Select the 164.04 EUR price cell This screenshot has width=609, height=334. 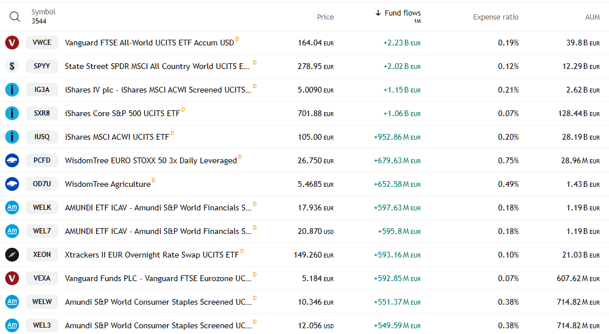(316, 43)
